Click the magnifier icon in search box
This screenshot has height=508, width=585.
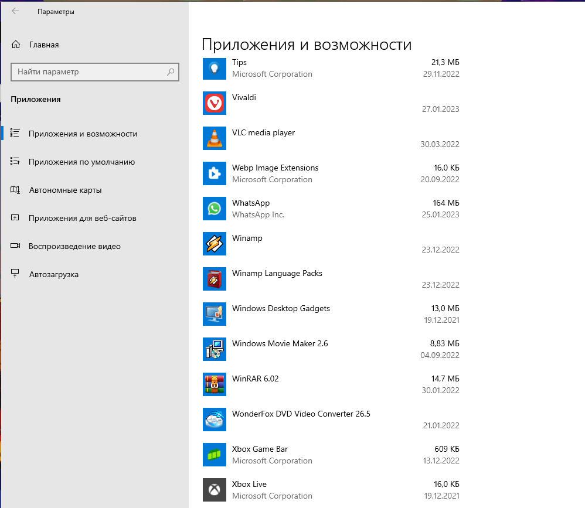coord(171,71)
